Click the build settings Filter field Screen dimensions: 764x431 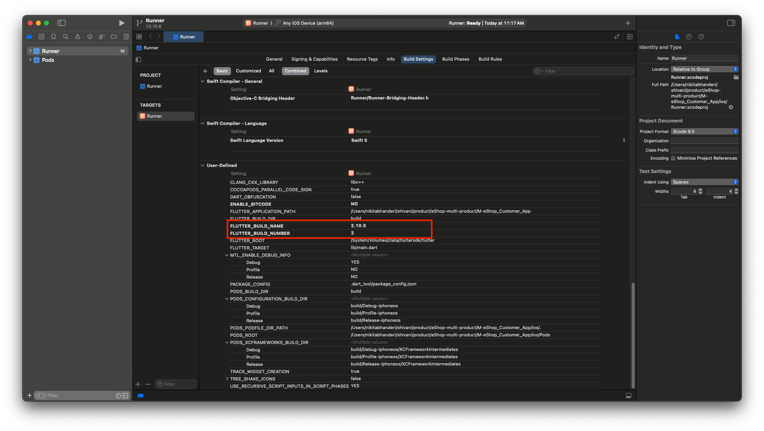(583, 71)
